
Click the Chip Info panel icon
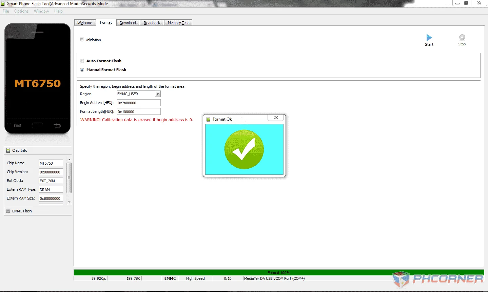[x=8, y=150]
